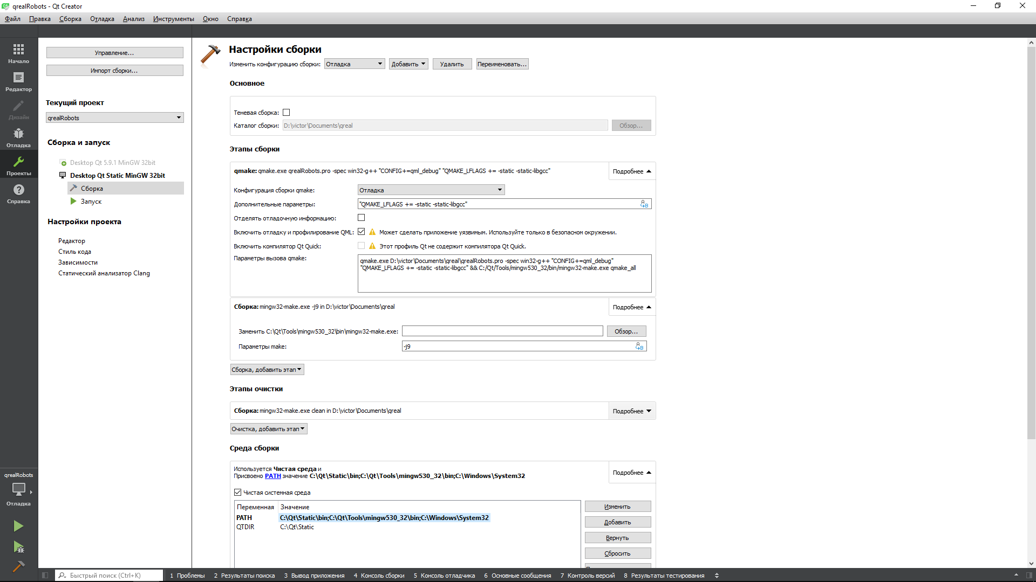Open qrealRobots kit selector monitor icon
The height and width of the screenshot is (582, 1036).
point(18,489)
